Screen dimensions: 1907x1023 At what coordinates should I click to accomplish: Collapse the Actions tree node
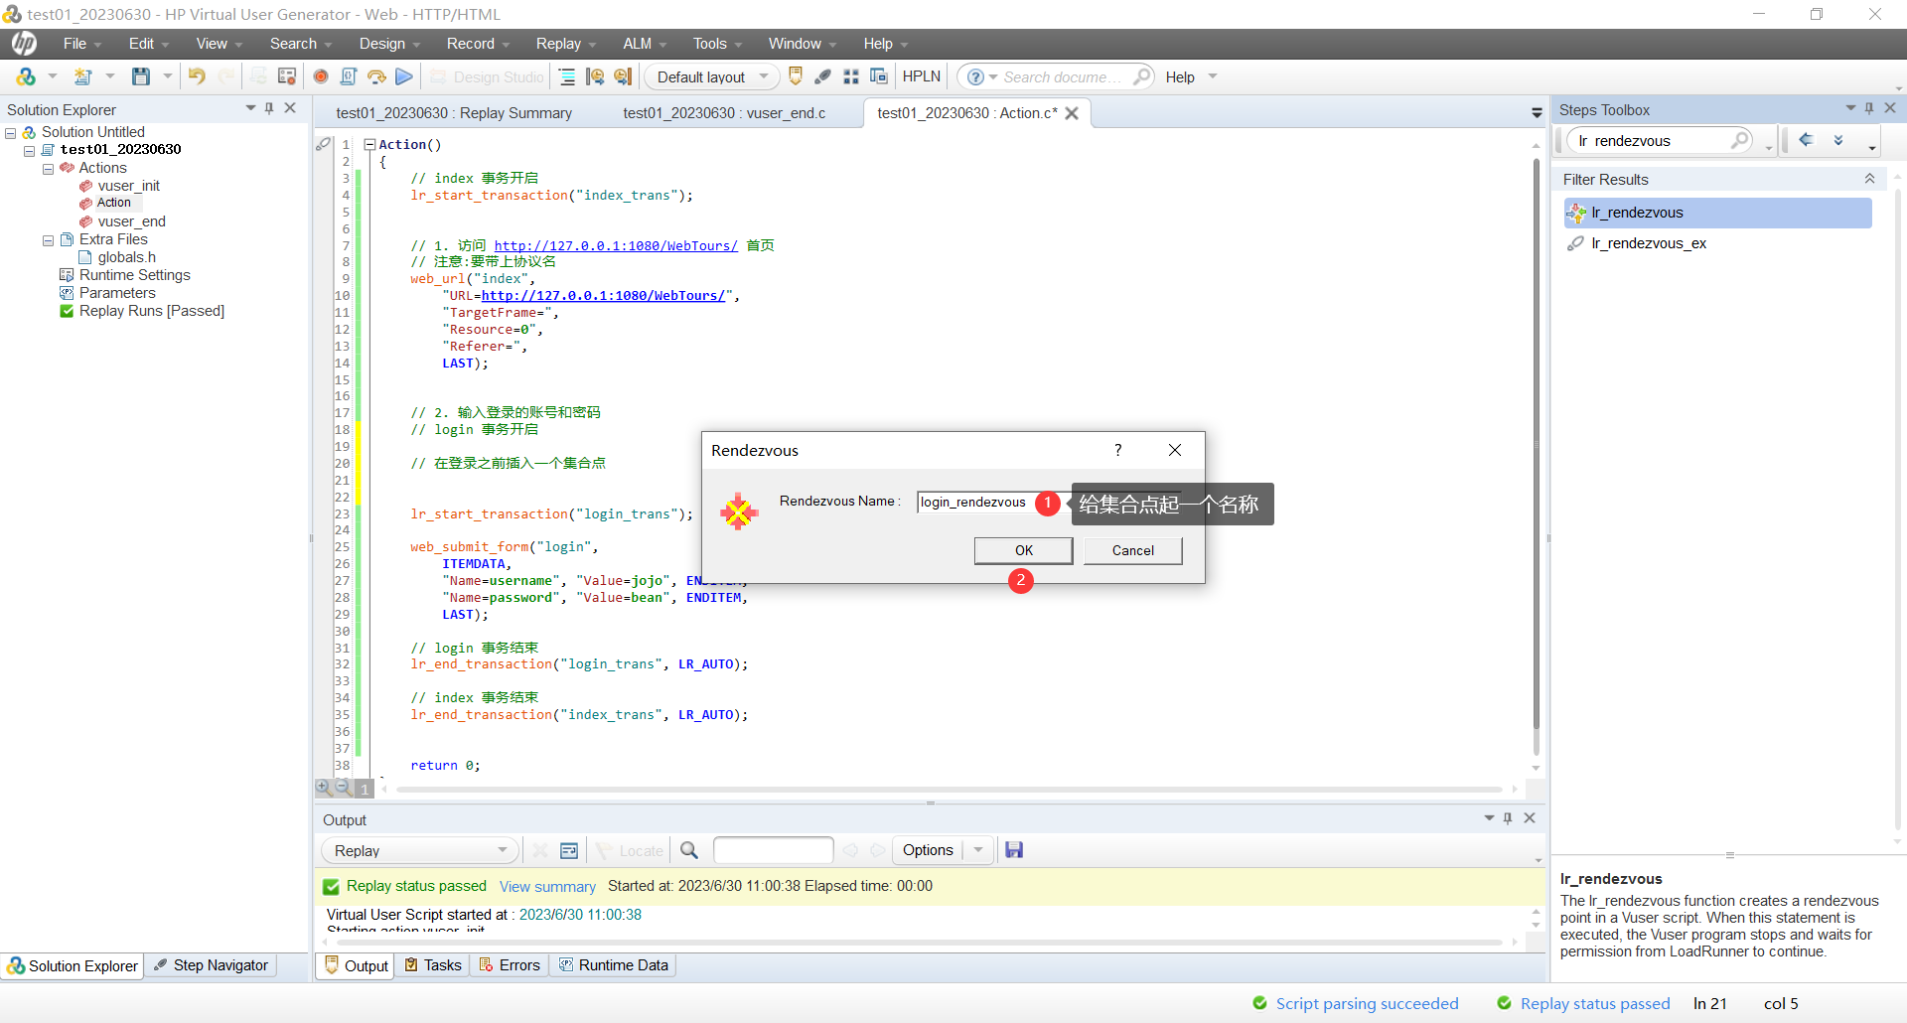tap(48, 169)
